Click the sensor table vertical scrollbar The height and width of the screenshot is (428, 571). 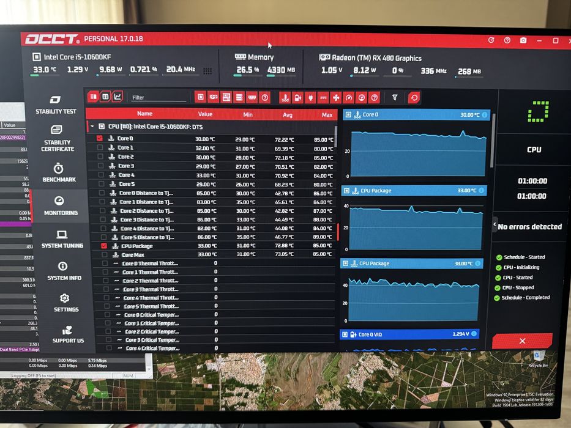pos(336,136)
